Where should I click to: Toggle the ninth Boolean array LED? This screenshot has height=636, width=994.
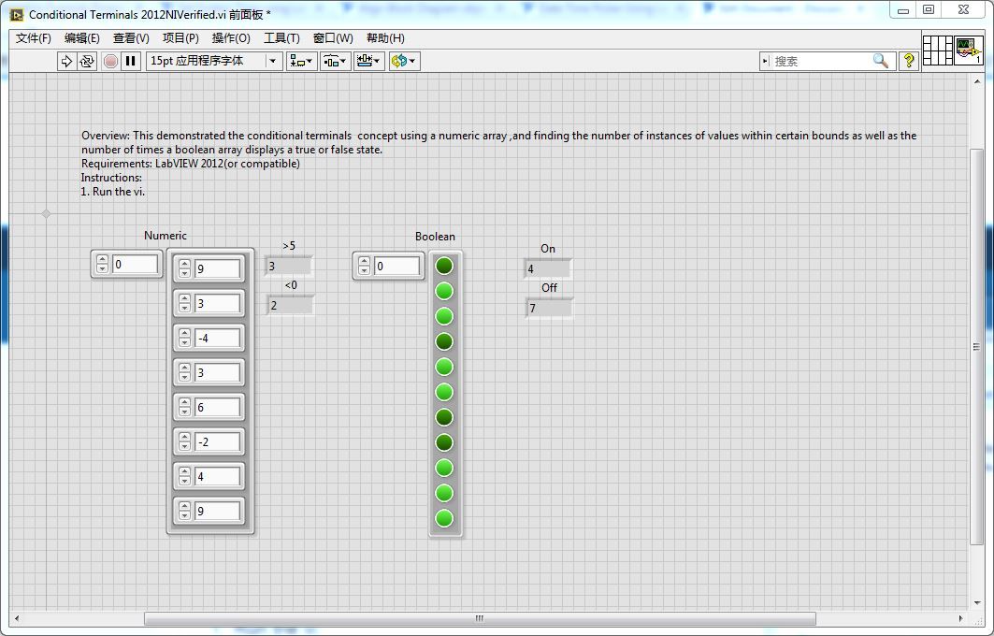pos(444,468)
